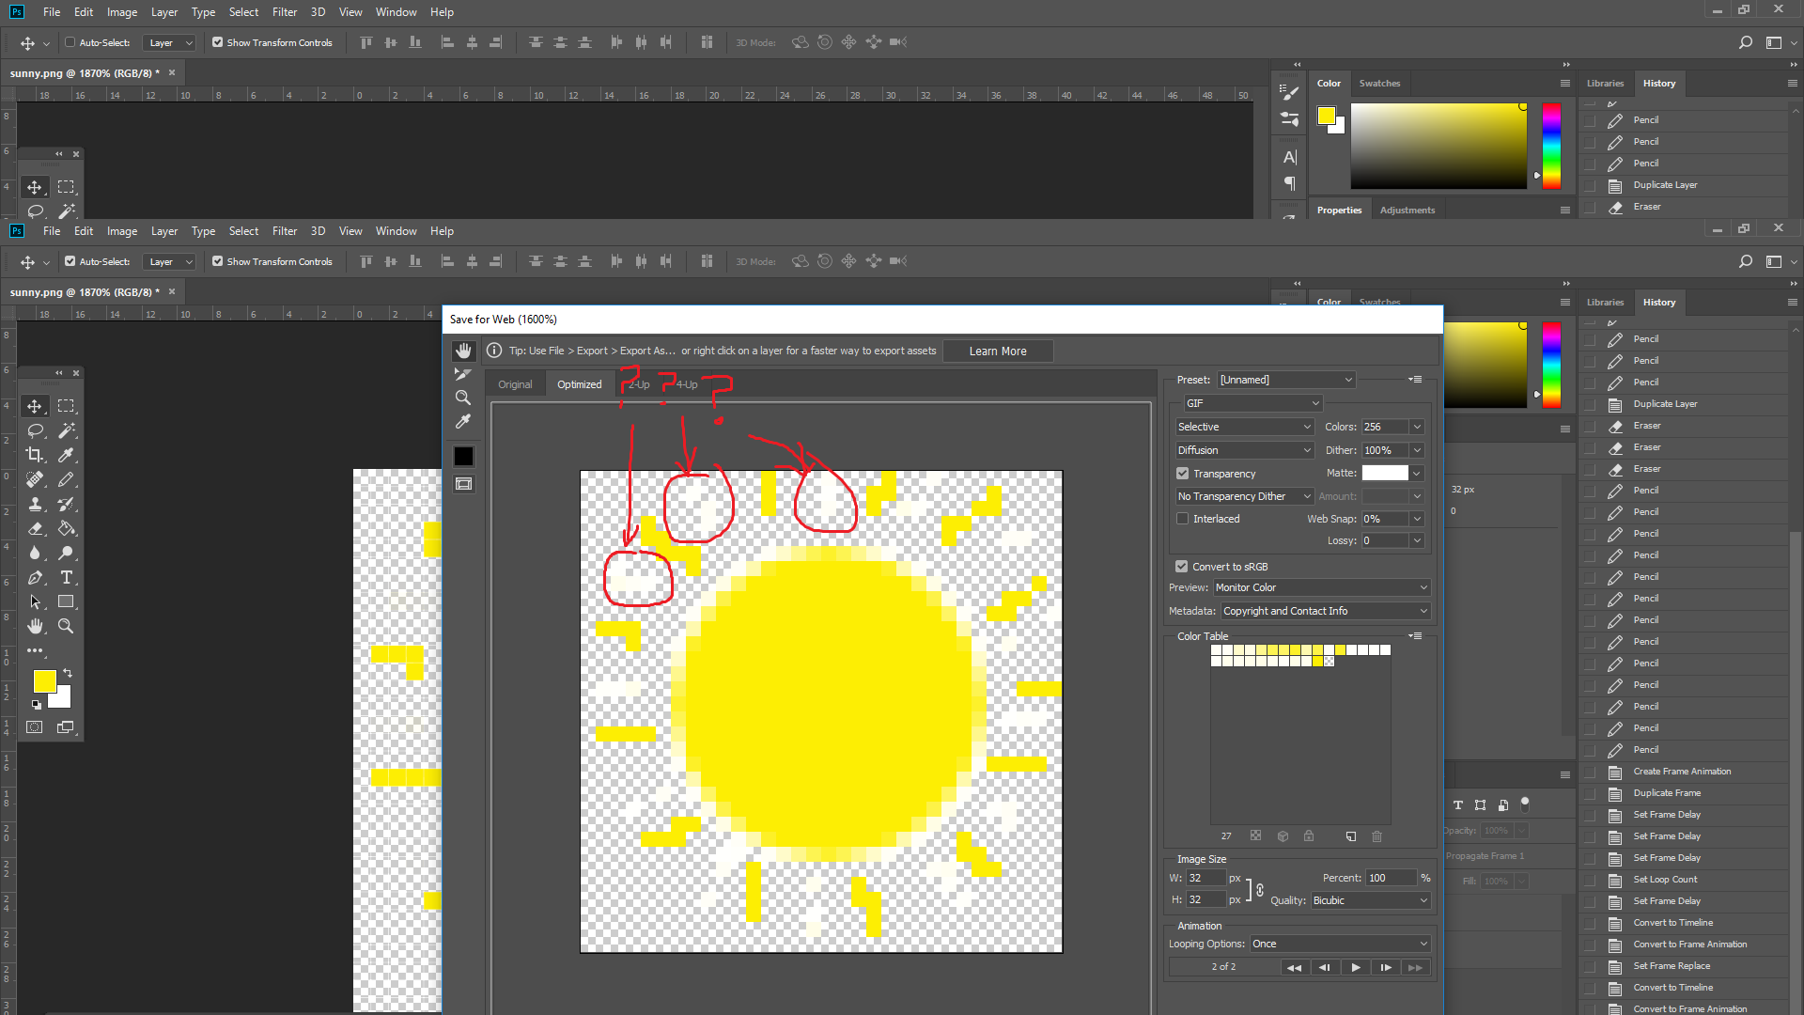Select the Type tool in floating toolbox
This screenshot has height=1015, width=1804.
[66, 577]
